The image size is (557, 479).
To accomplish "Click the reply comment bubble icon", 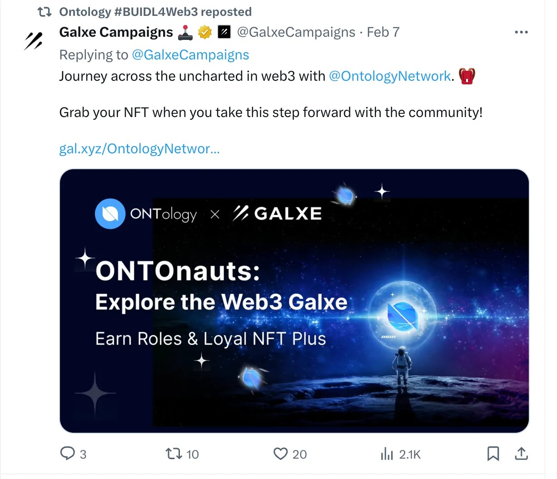I will coord(68,454).
